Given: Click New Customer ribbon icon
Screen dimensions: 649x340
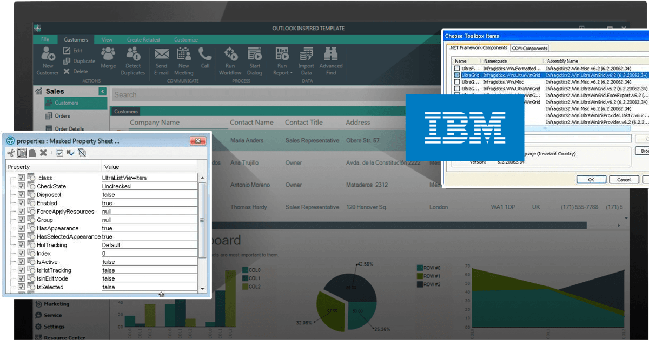Looking at the screenshot, I should 48,55.
